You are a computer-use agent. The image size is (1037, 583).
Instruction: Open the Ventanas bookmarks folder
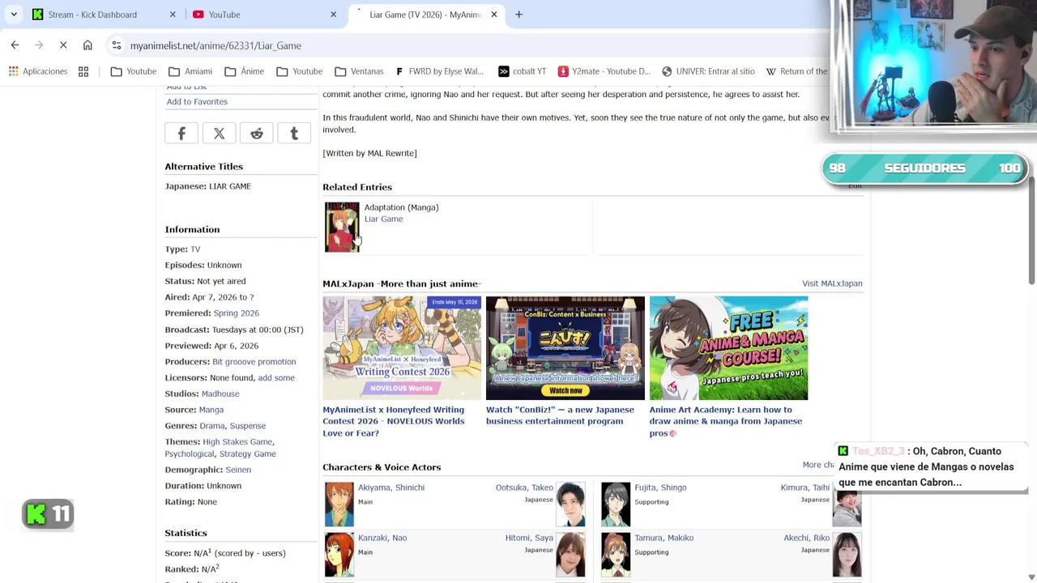tap(359, 71)
